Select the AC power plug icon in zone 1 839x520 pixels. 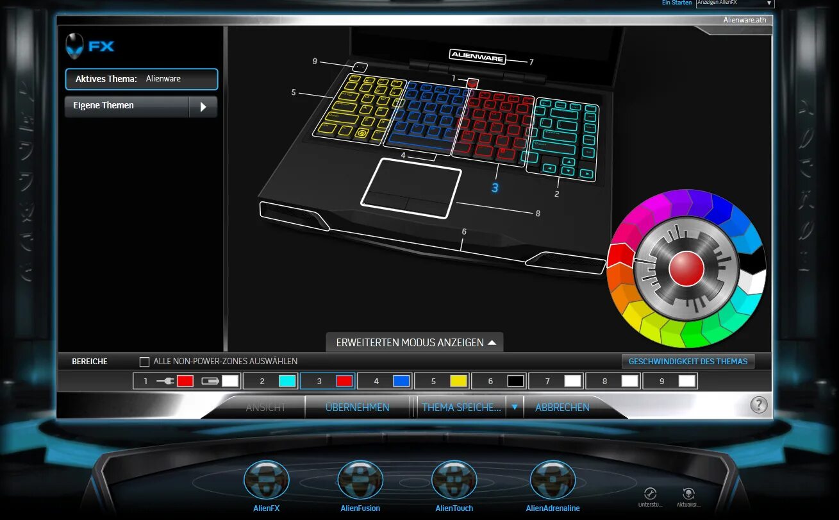165,381
